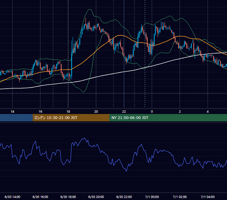Click the ロンドン 15:30-21:00 JST session bar
This screenshot has height=200, width=227.
coord(71,118)
